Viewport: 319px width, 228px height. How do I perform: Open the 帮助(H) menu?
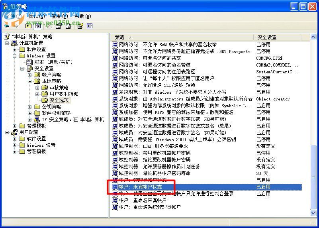[x=82, y=16]
